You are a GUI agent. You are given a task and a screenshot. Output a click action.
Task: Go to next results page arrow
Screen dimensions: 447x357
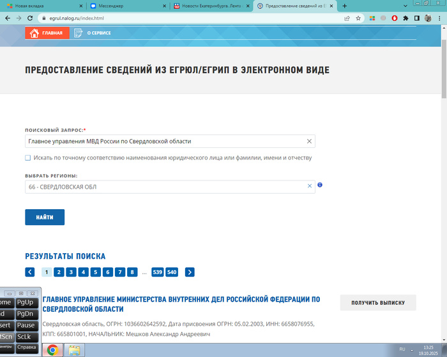tap(190, 272)
